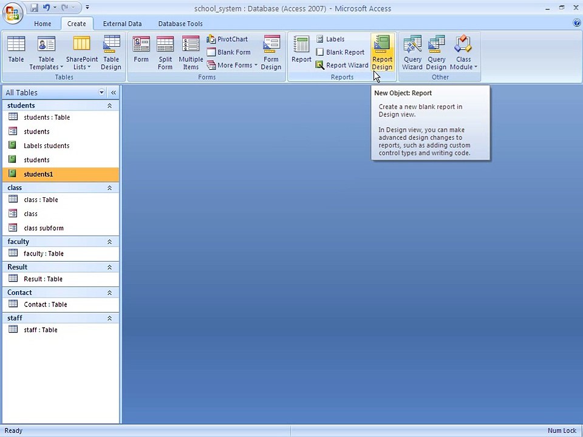Launch Table Design view
The width and height of the screenshot is (583, 437).
click(x=111, y=53)
